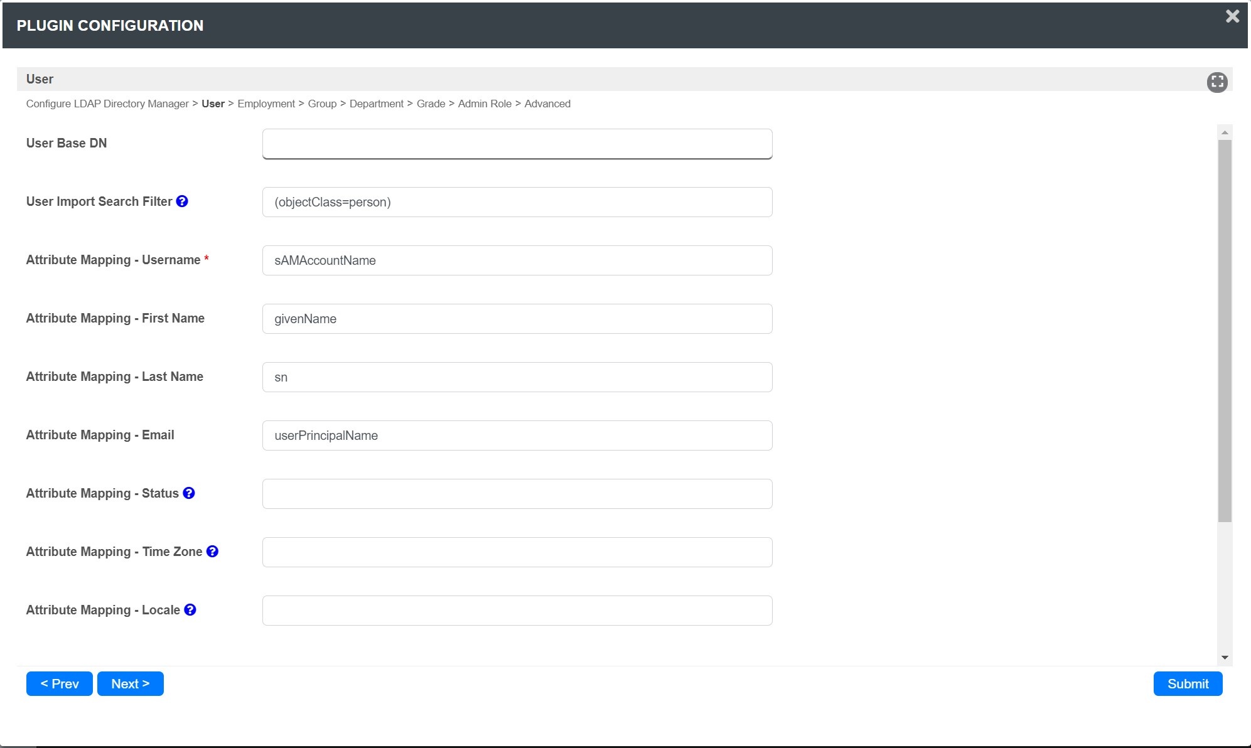Click help icon beside Attribute Mapping Locale
1251x748 pixels.
(190, 610)
